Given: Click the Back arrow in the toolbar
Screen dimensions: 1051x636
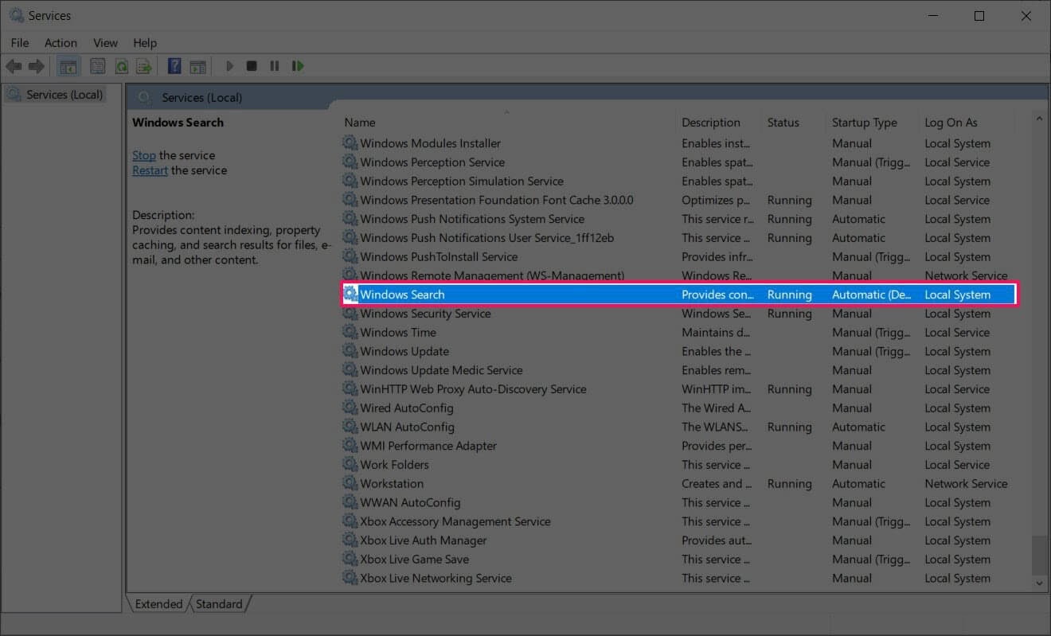Looking at the screenshot, I should pos(14,66).
